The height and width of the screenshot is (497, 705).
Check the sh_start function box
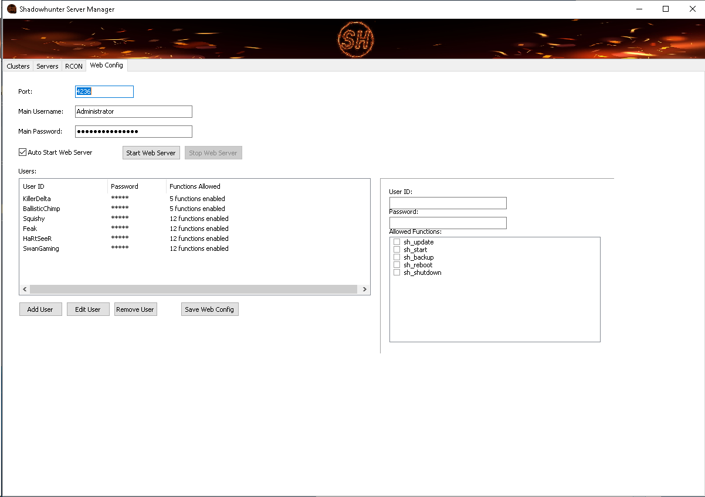[396, 249]
